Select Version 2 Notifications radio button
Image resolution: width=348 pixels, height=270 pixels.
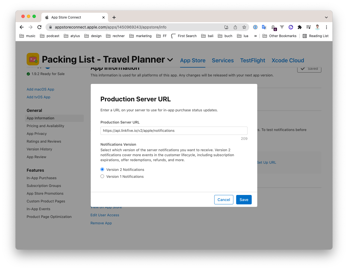(x=102, y=169)
